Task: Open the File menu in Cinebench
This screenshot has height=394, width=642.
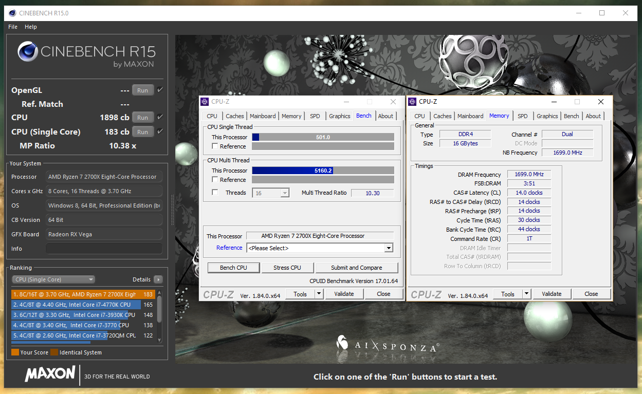Action: coord(13,27)
